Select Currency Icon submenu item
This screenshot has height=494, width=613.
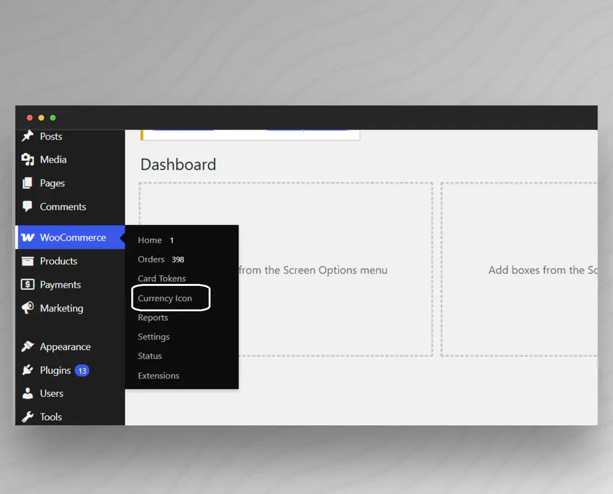165,298
